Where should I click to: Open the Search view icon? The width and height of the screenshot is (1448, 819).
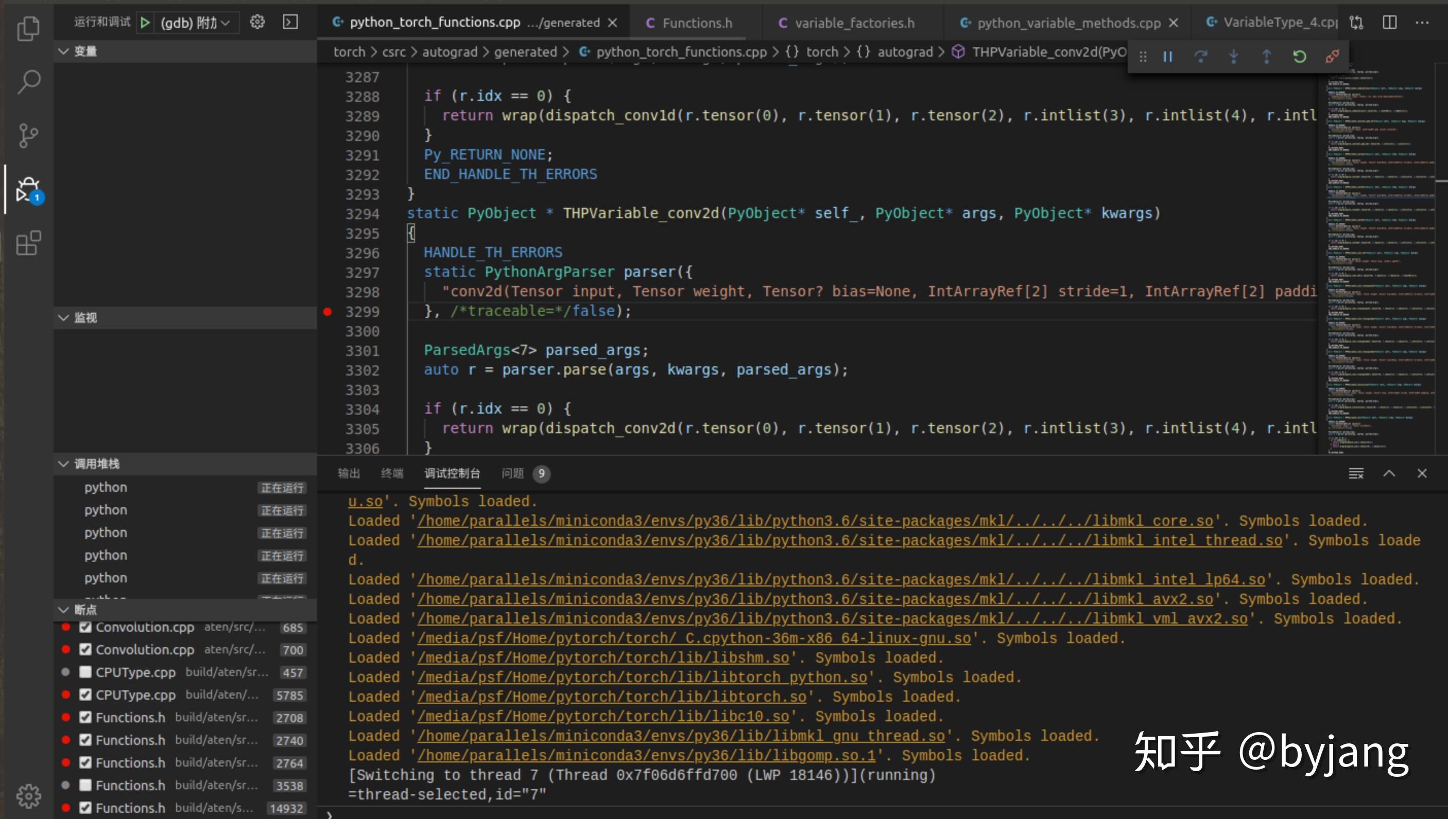point(28,82)
